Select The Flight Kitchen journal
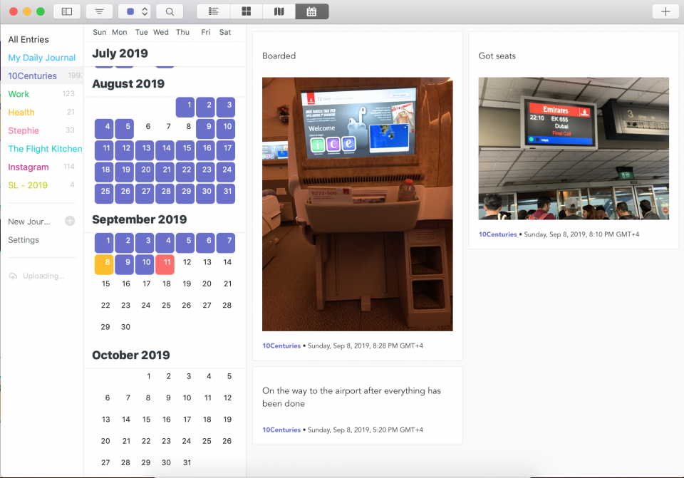Viewport: 684px width, 478px height. point(44,149)
